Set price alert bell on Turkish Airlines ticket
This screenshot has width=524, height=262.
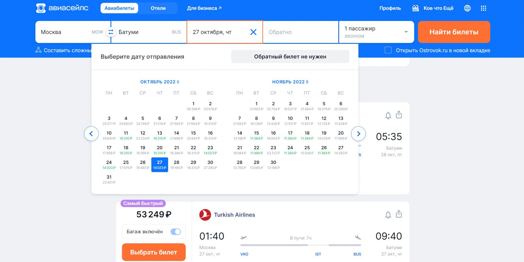pyautogui.click(x=388, y=215)
